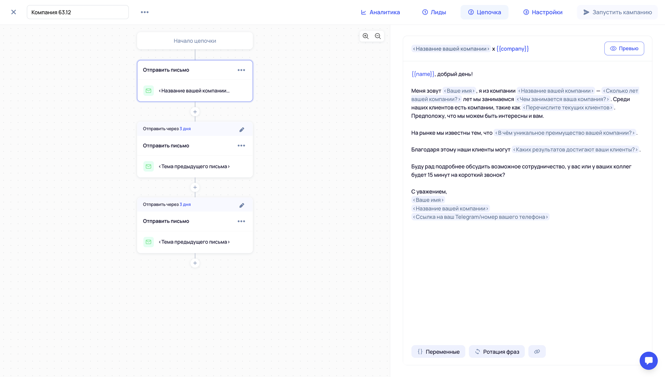Zoom out of the chain canvas
This screenshot has width=665, height=377.
click(378, 36)
